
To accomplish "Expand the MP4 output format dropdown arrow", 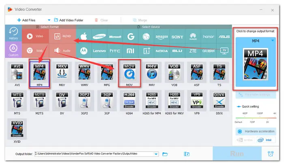I will 273,41.
